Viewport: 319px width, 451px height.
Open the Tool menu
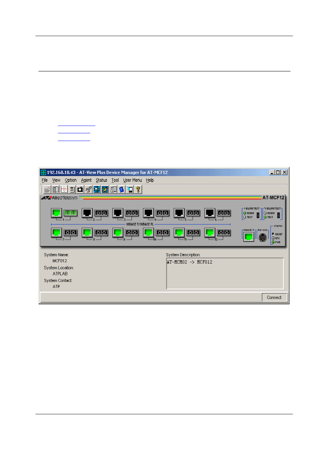pyautogui.click(x=115, y=180)
